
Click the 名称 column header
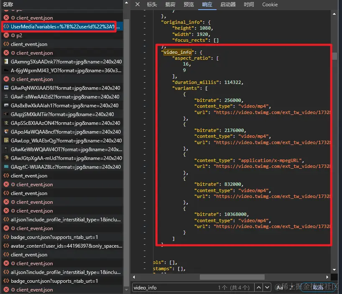coord(8,4)
